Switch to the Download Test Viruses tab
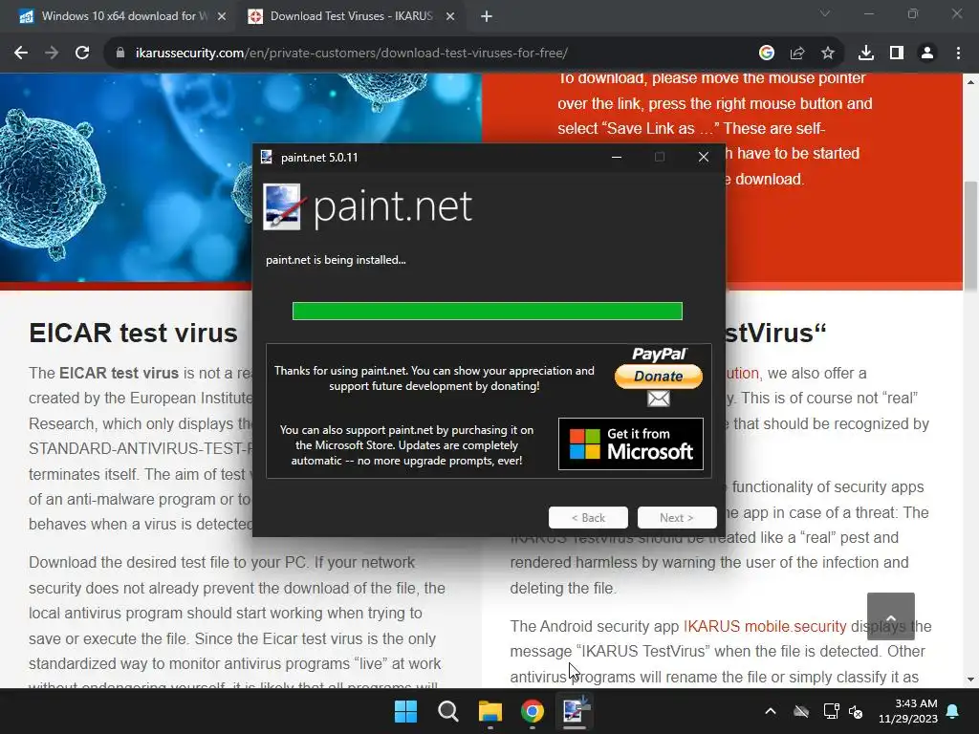Viewport: 979px width, 734px height. pyautogui.click(x=351, y=16)
